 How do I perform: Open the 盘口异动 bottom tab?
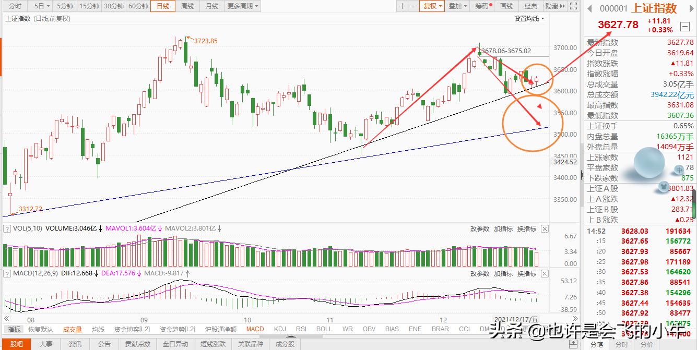[x=175, y=344]
